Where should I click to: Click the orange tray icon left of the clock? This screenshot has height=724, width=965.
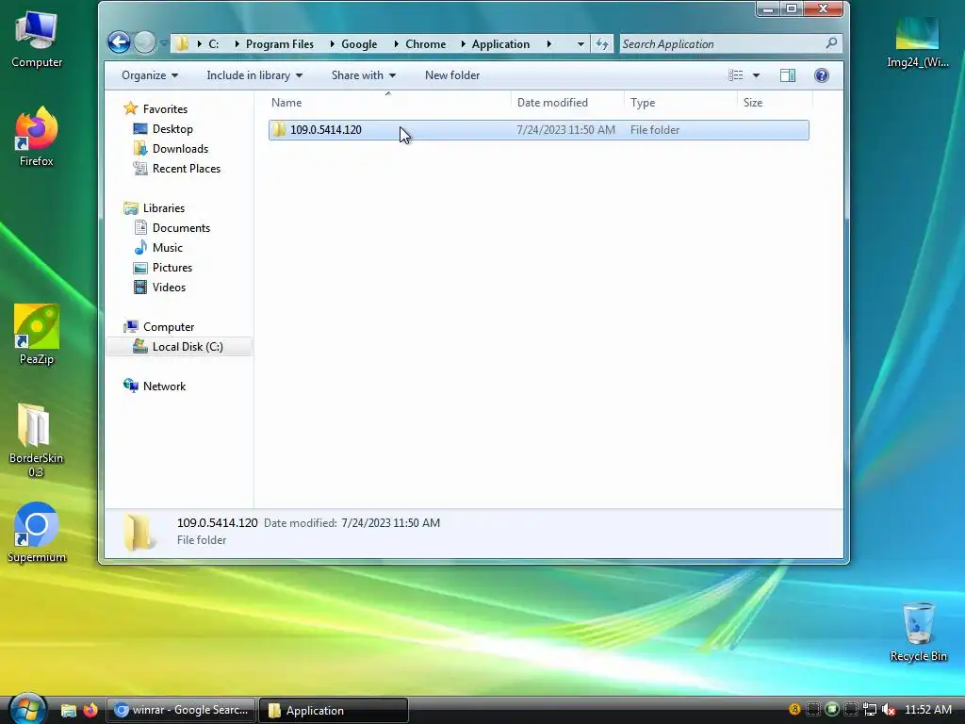(x=794, y=710)
